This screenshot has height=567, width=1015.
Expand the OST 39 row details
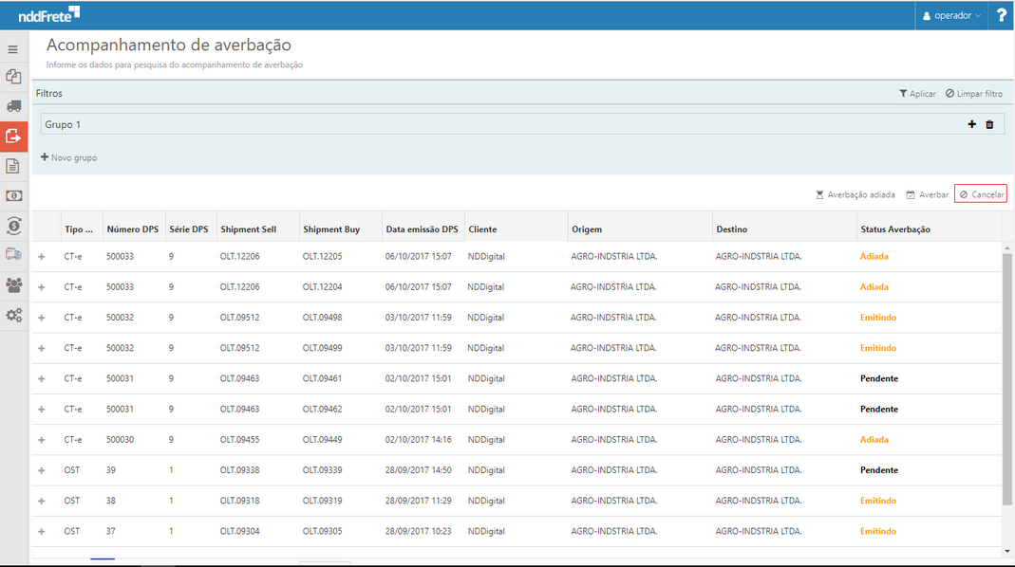pyautogui.click(x=41, y=470)
